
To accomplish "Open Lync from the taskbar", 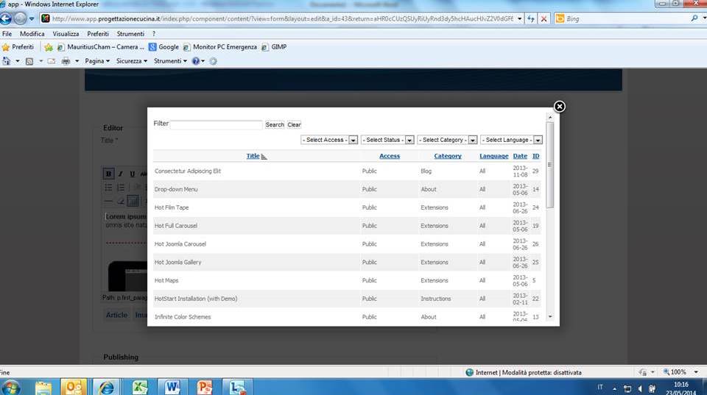I will tap(237, 388).
